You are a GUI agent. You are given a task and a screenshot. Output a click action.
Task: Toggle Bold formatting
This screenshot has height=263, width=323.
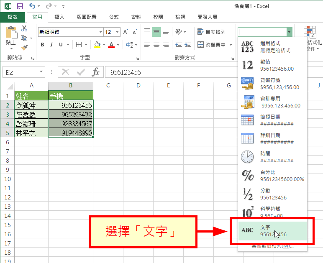coord(42,45)
